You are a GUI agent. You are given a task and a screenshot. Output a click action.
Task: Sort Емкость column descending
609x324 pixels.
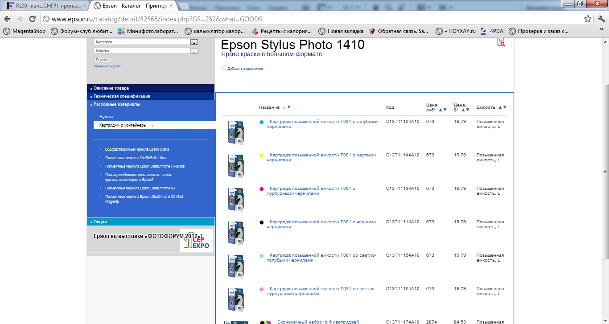pyautogui.click(x=505, y=107)
